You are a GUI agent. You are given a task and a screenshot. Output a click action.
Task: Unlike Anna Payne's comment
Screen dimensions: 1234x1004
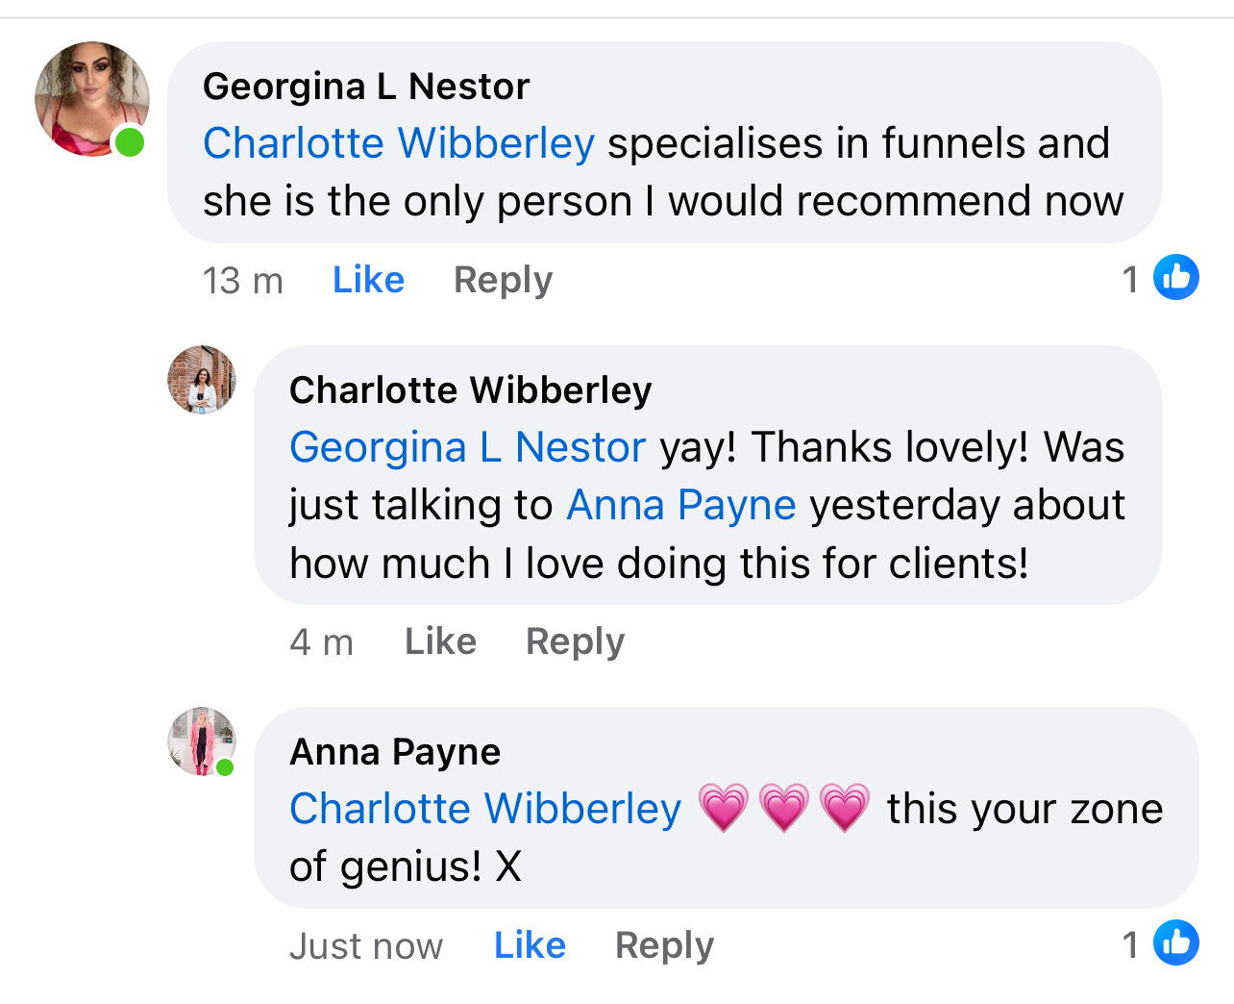(x=530, y=945)
